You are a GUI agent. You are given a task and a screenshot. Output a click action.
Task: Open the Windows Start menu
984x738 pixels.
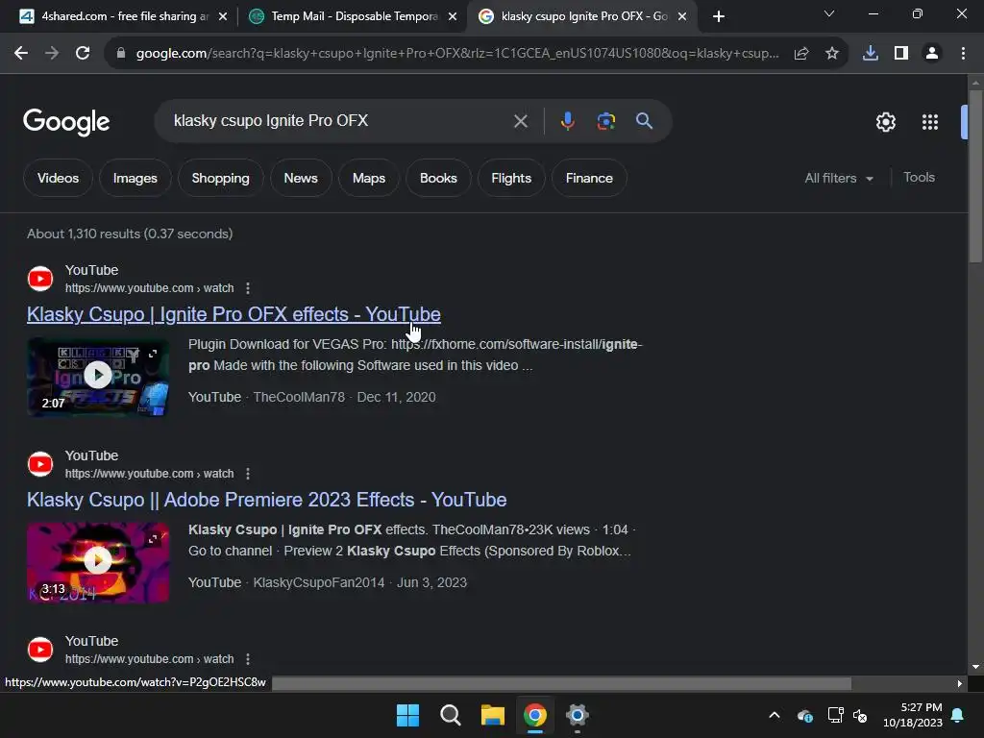point(407,715)
